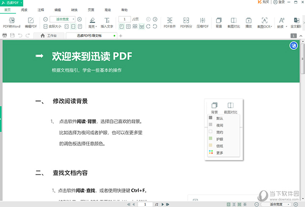Add a new tab with plus button
The image size is (305, 207).
point(120,36)
